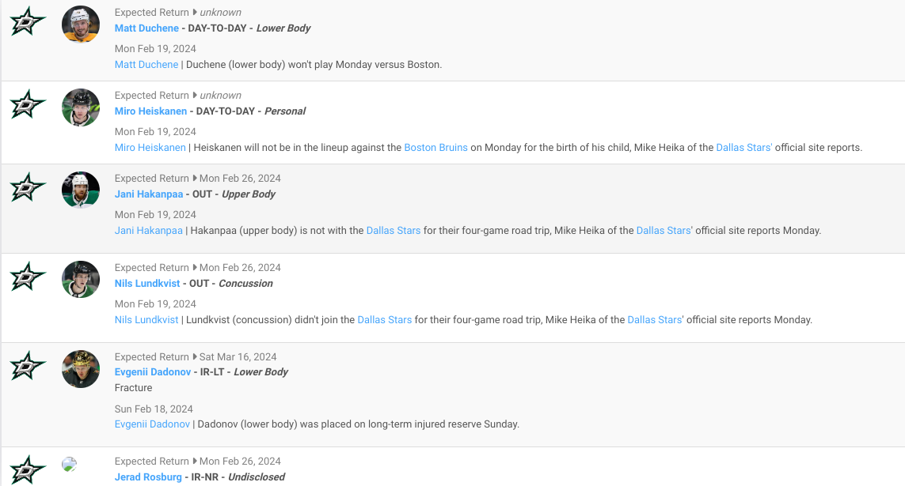Click Jerad Rosburg name link
The image size is (905, 486).
[148, 477]
